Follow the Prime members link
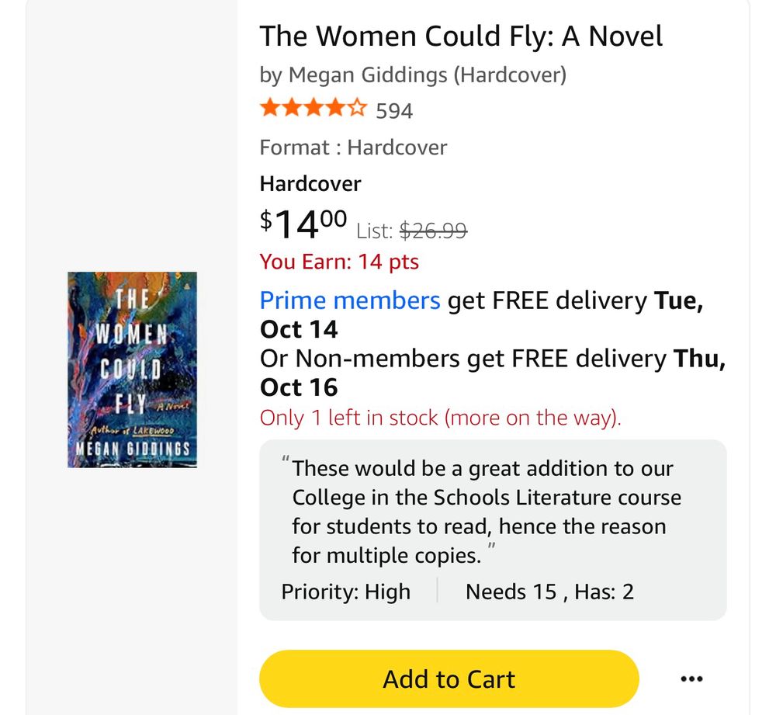The width and height of the screenshot is (776, 715). (350, 300)
